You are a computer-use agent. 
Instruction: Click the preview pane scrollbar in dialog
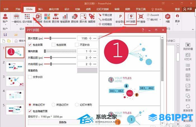coord(162,60)
